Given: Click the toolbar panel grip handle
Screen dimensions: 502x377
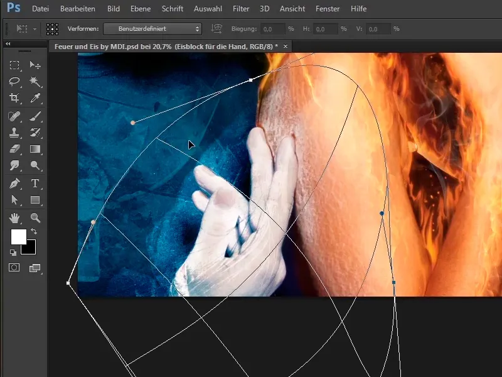Looking at the screenshot, I should (x=24, y=51).
